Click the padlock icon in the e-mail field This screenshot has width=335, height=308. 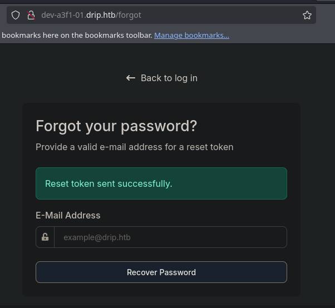coord(45,237)
